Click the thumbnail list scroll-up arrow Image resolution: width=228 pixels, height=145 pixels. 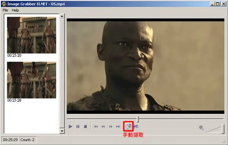62,16
